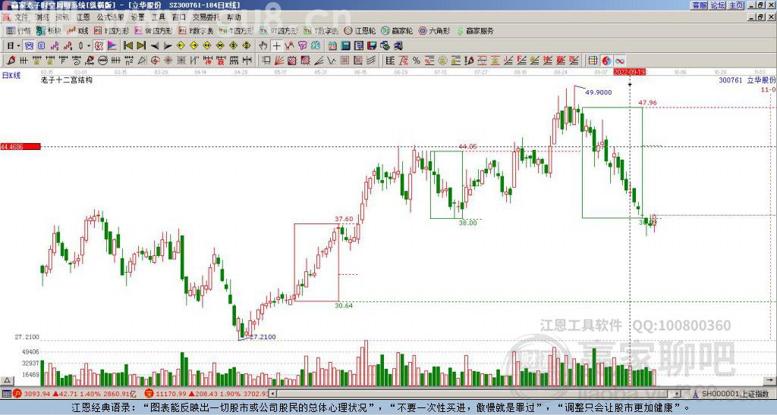Open the 主页 link
777x415 pixels.
pyautogui.click(x=736, y=5)
